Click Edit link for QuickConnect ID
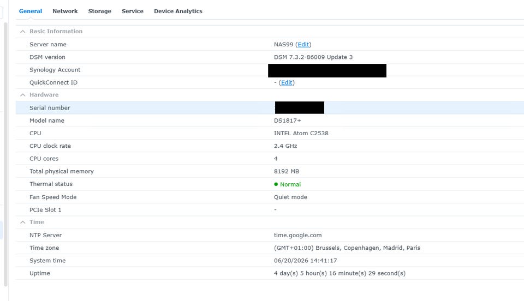This screenshot has width=524, height=301. (287, 82)
